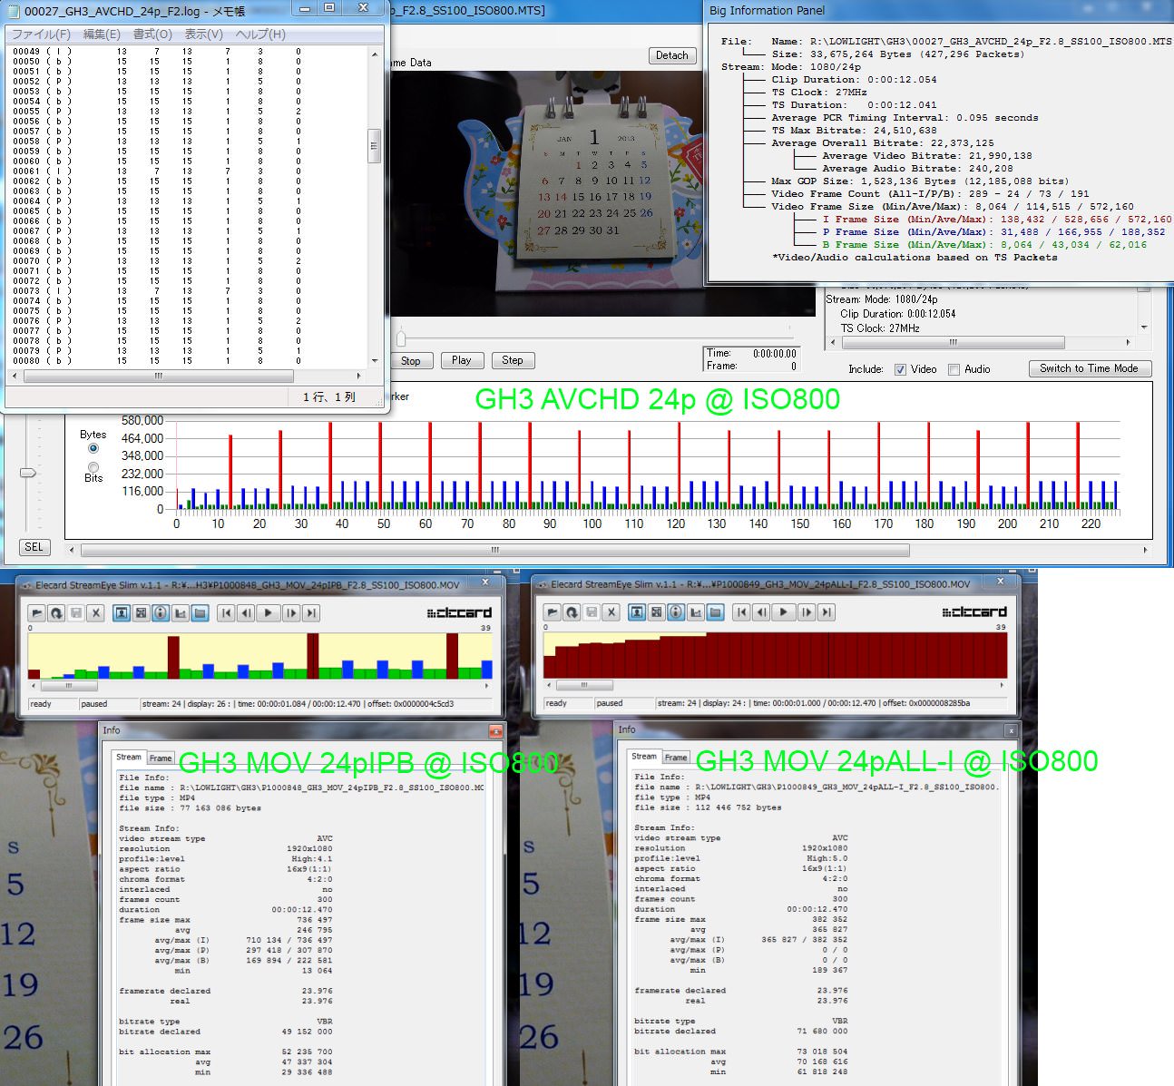
Task: Click the stream info icon in the 24pIPB StreamEye toolbar
Action: (161, 613)
